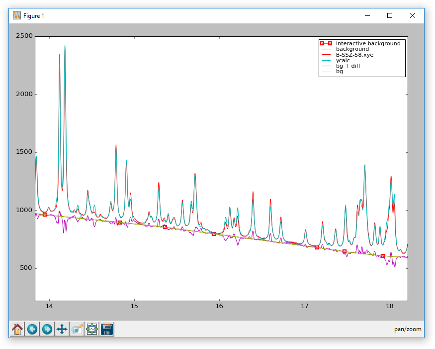Save the figure with the floppy icon
The width and height of the screenshot is (435, 349).
[x=107, y=329]
